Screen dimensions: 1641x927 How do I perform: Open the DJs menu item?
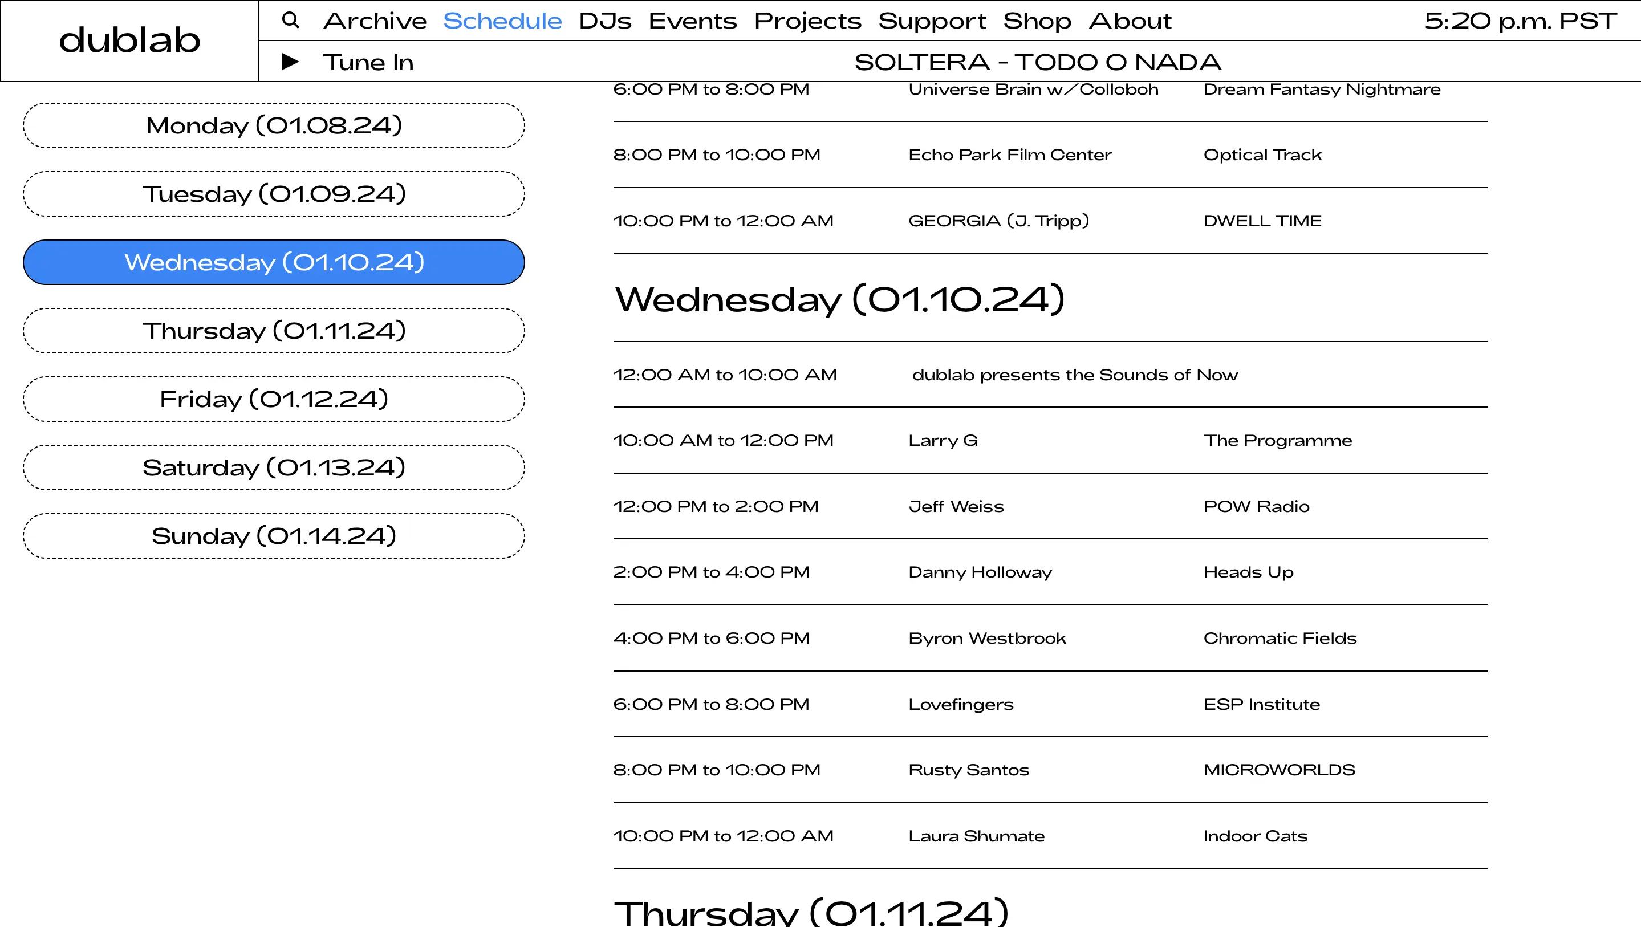[605, 21]
